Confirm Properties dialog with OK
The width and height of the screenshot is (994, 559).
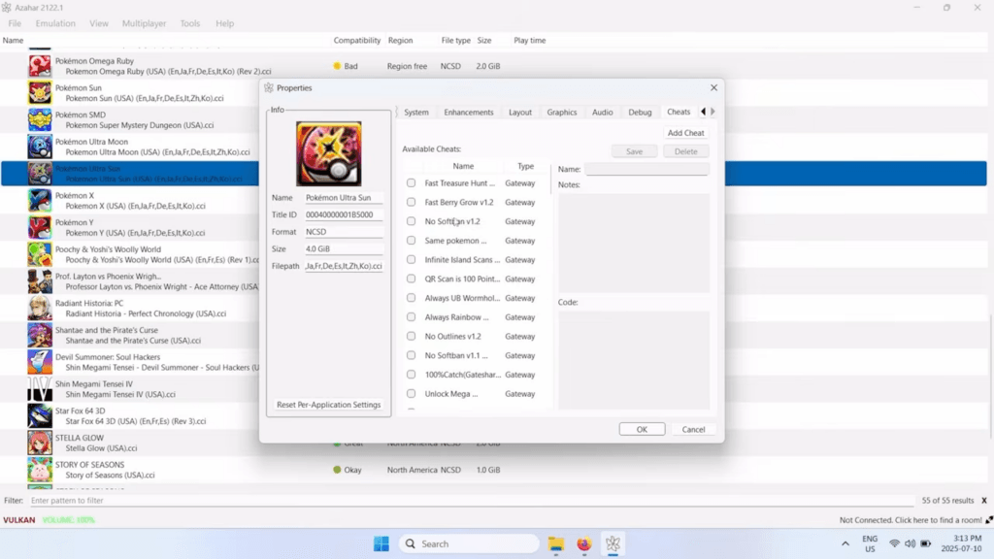[642, 429]
